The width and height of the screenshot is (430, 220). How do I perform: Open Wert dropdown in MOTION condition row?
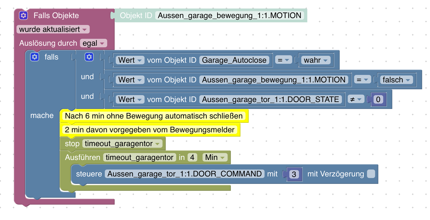[x=130, y=80]
